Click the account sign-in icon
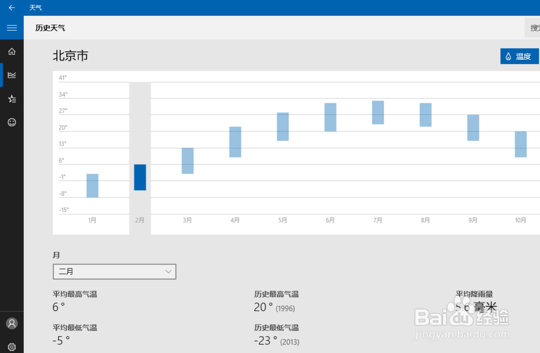 pyautogui.click(x=11, y=323)
